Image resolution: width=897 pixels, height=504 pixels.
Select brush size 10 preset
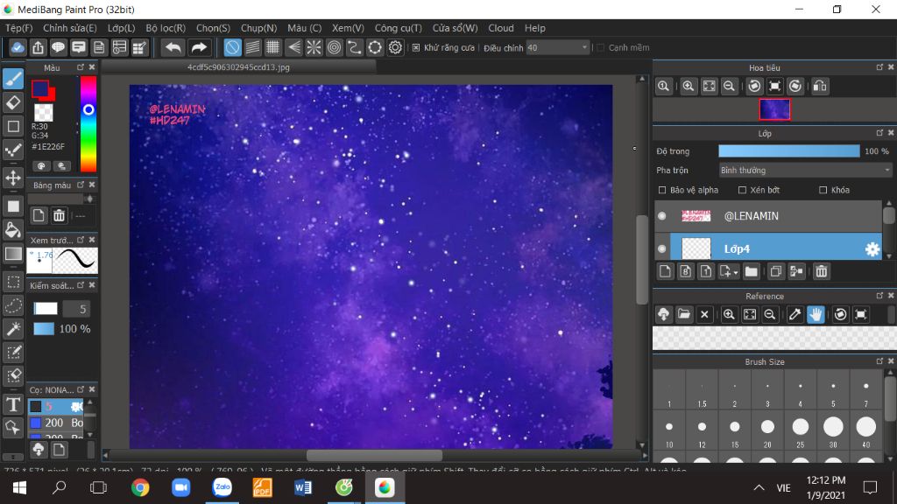click(x=668, y=432)
